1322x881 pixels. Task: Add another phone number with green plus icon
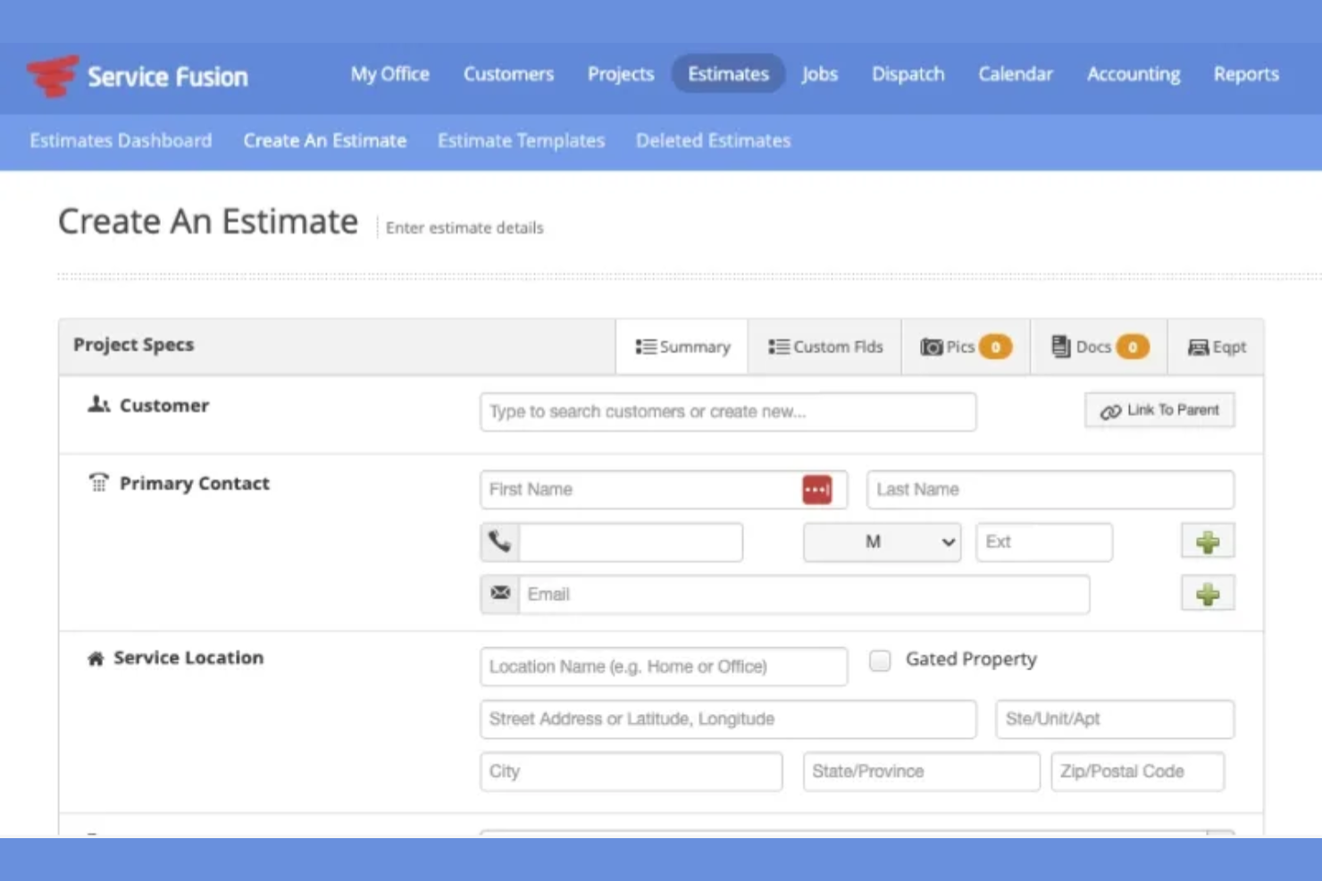[1207, 541]
